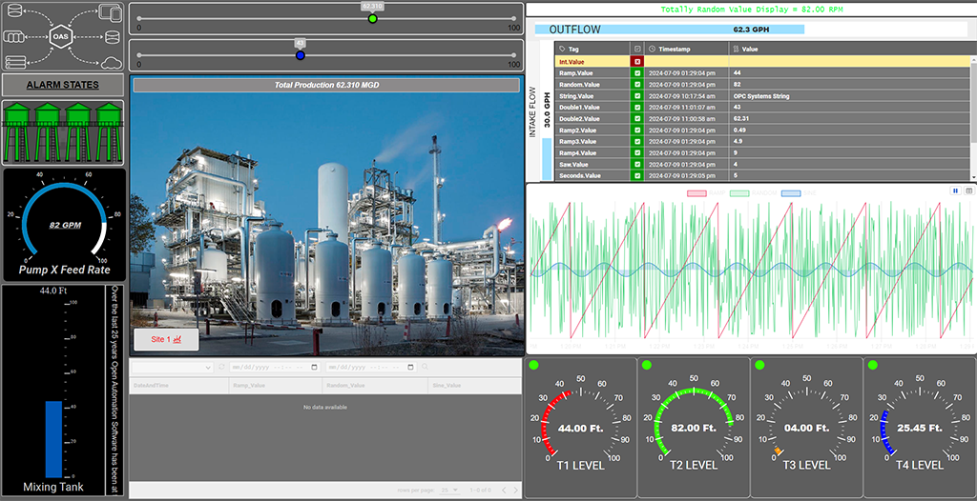Open calendar picker of first date field

coord(314,367)
